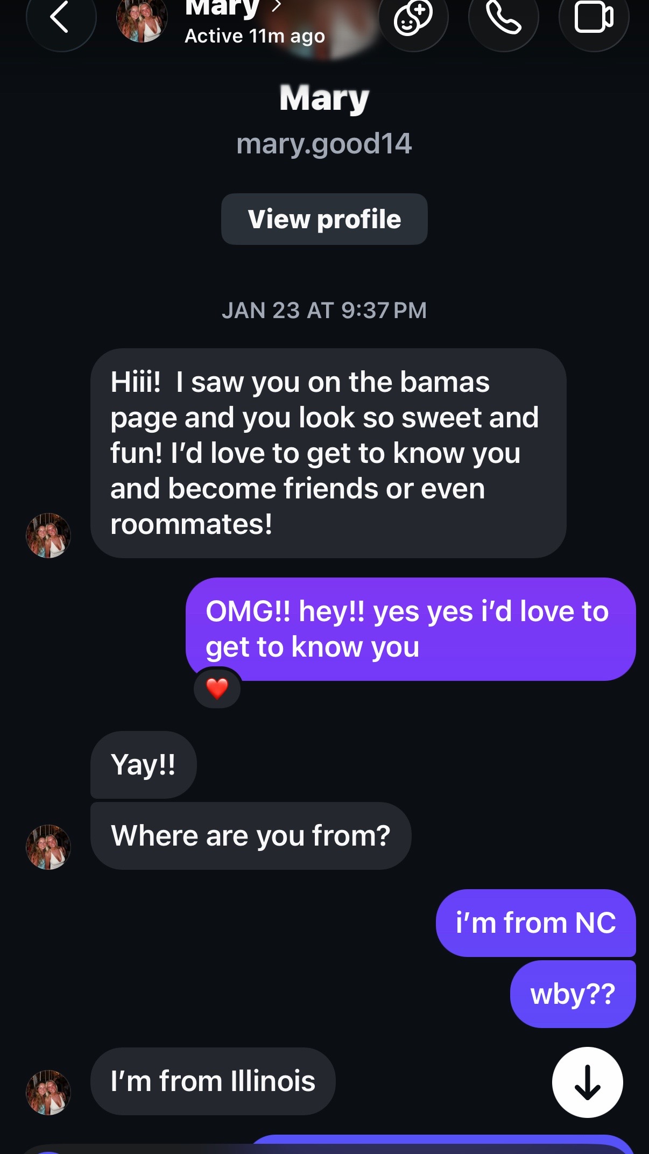Tap the "Yay!!" message bubble
Viewport: 649px width, 1154px height.
144,765
